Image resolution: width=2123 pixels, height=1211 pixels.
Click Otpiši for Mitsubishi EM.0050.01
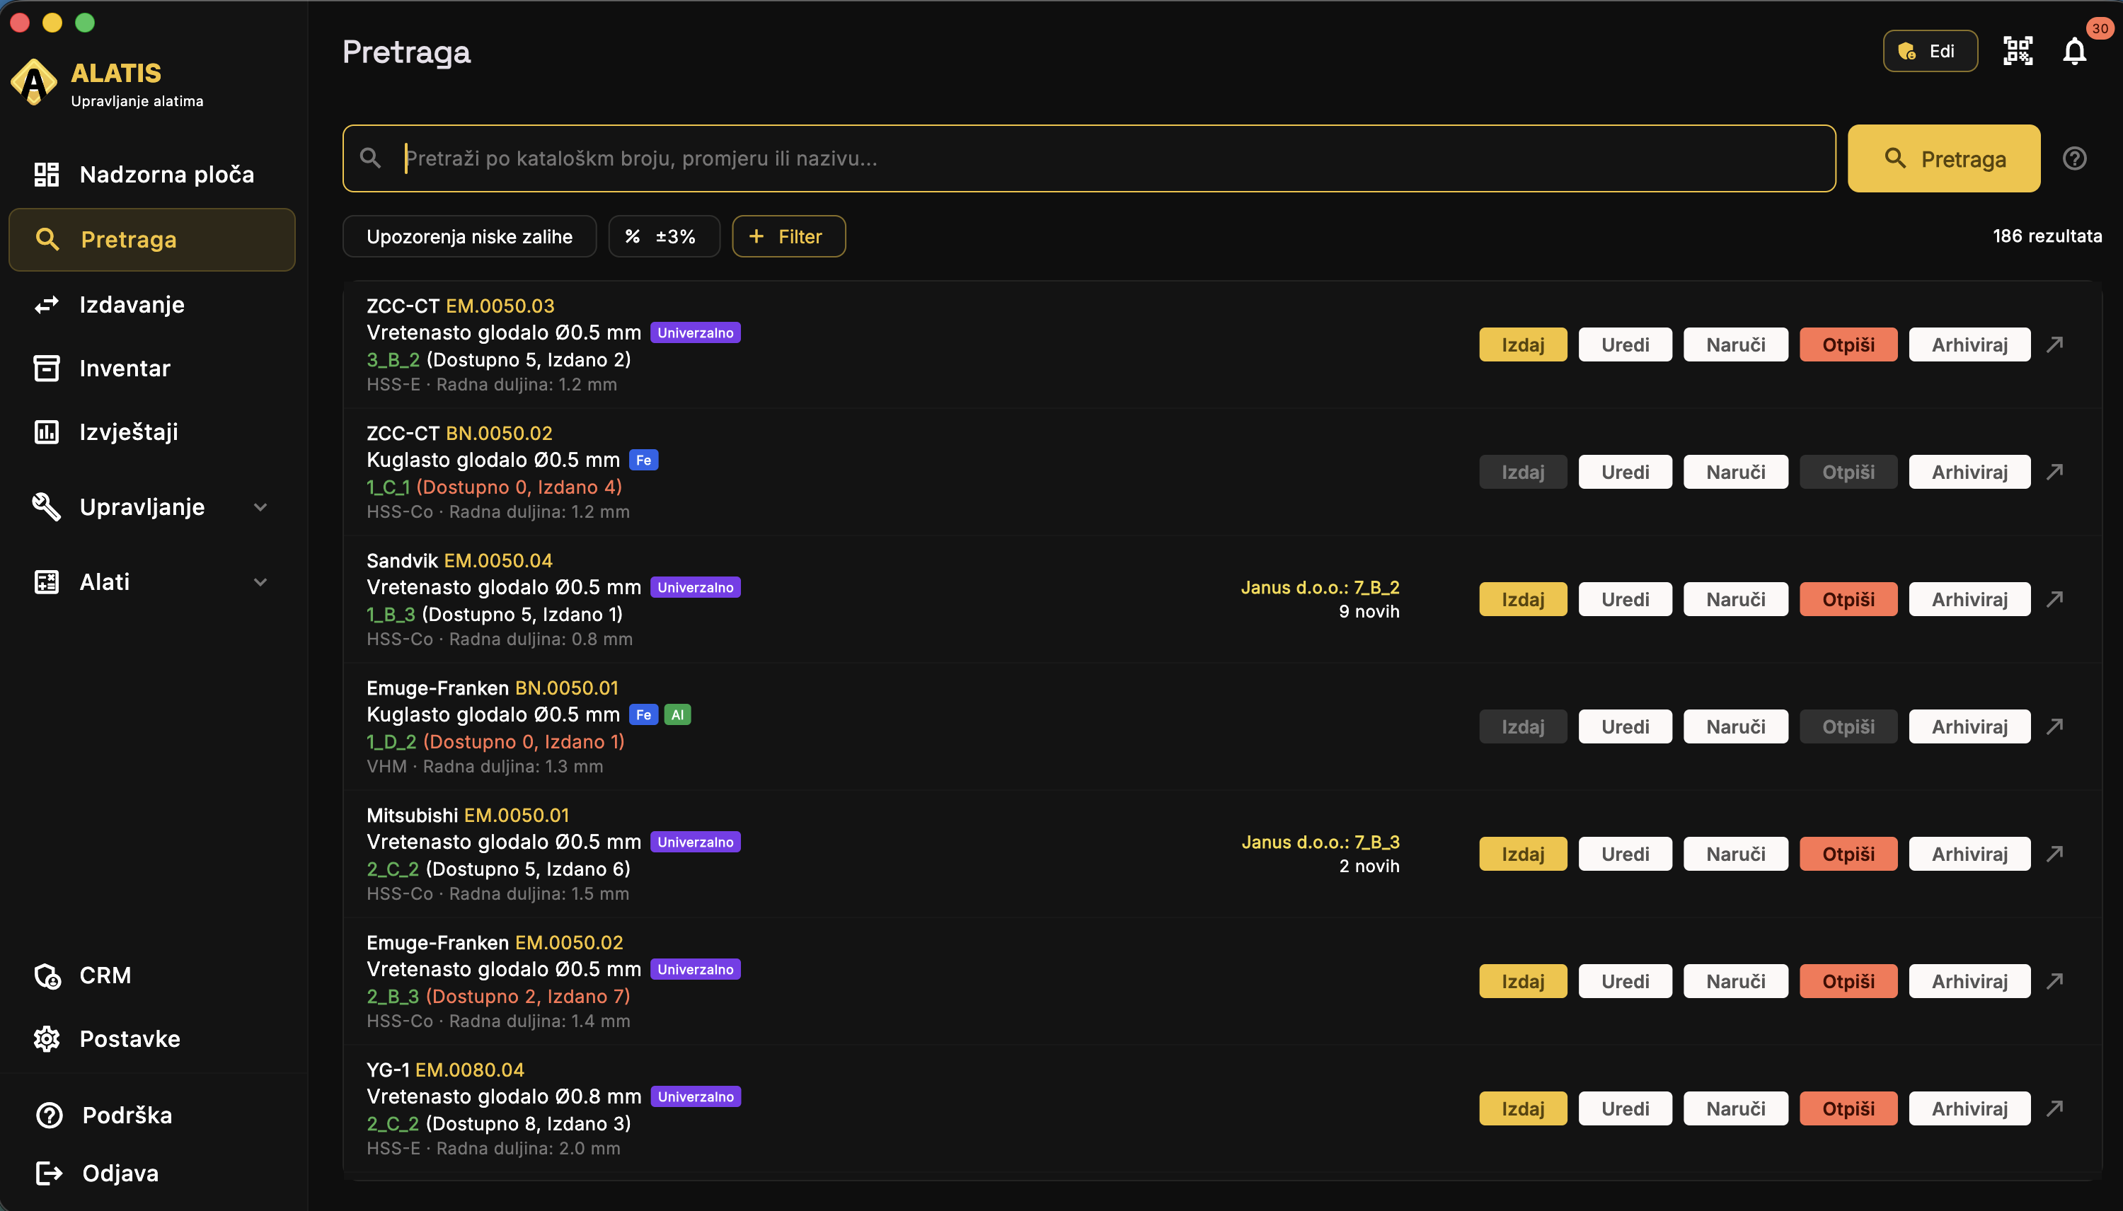pyautogui.click(x=1848, y=853)
